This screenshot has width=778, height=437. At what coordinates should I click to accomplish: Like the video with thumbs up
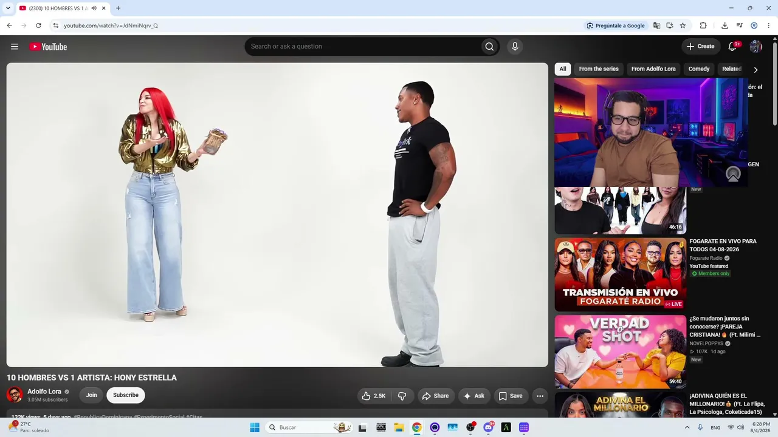[374, 396]
